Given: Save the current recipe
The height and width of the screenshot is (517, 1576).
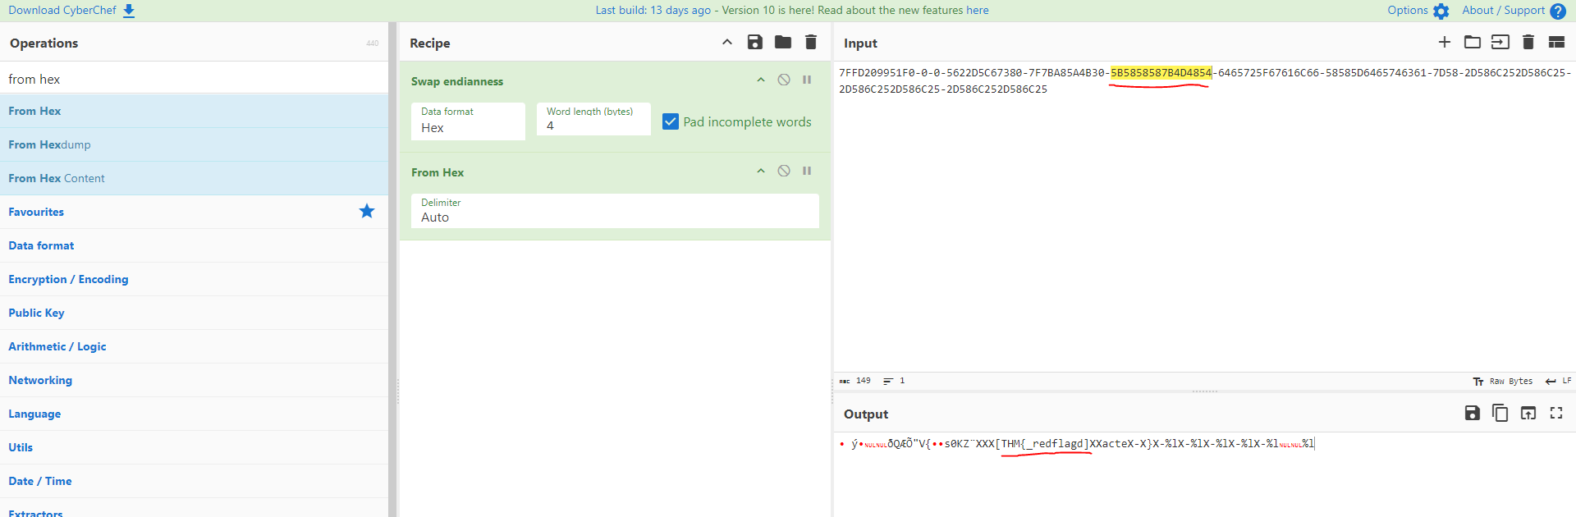Looking at the screenshot, I should [x=754, y=43].
